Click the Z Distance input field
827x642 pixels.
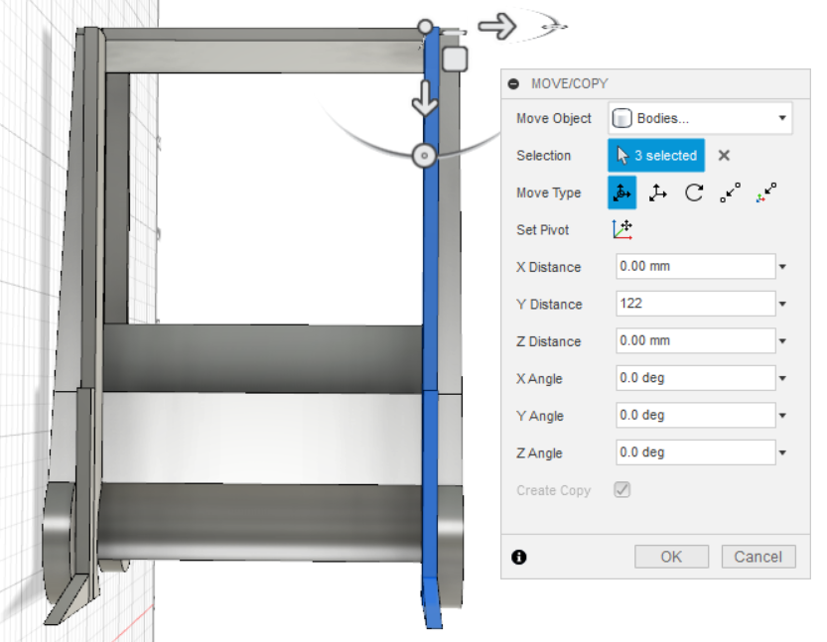click(695, 341)
